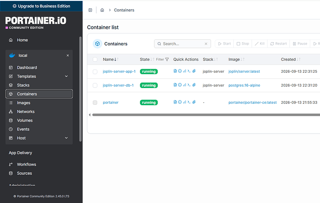The image size is (320, 203).
Task: Click the Kill button in toolbar
Action: 260,44
